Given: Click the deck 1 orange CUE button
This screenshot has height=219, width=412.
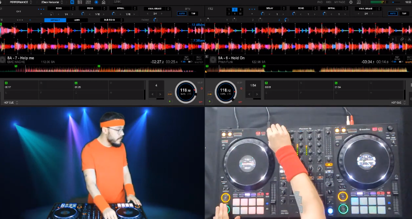Looking at the screenshot, I should coord(170,94).
